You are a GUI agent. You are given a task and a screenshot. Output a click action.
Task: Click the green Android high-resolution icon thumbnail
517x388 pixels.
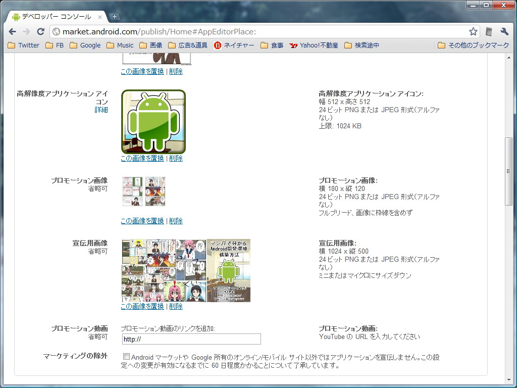pos(153,121)
